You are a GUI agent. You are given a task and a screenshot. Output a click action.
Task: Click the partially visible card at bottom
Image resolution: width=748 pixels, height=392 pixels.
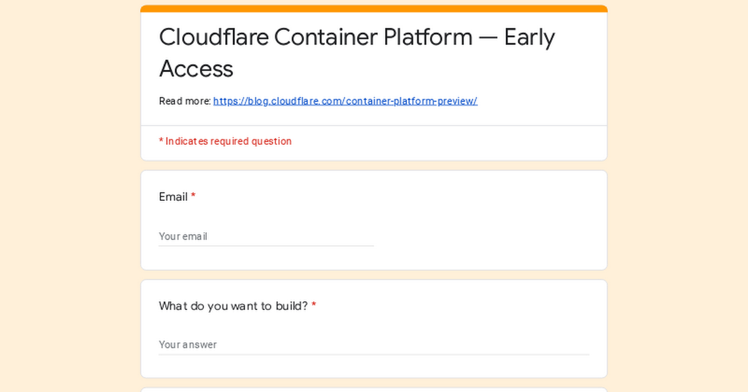point(374,390)
